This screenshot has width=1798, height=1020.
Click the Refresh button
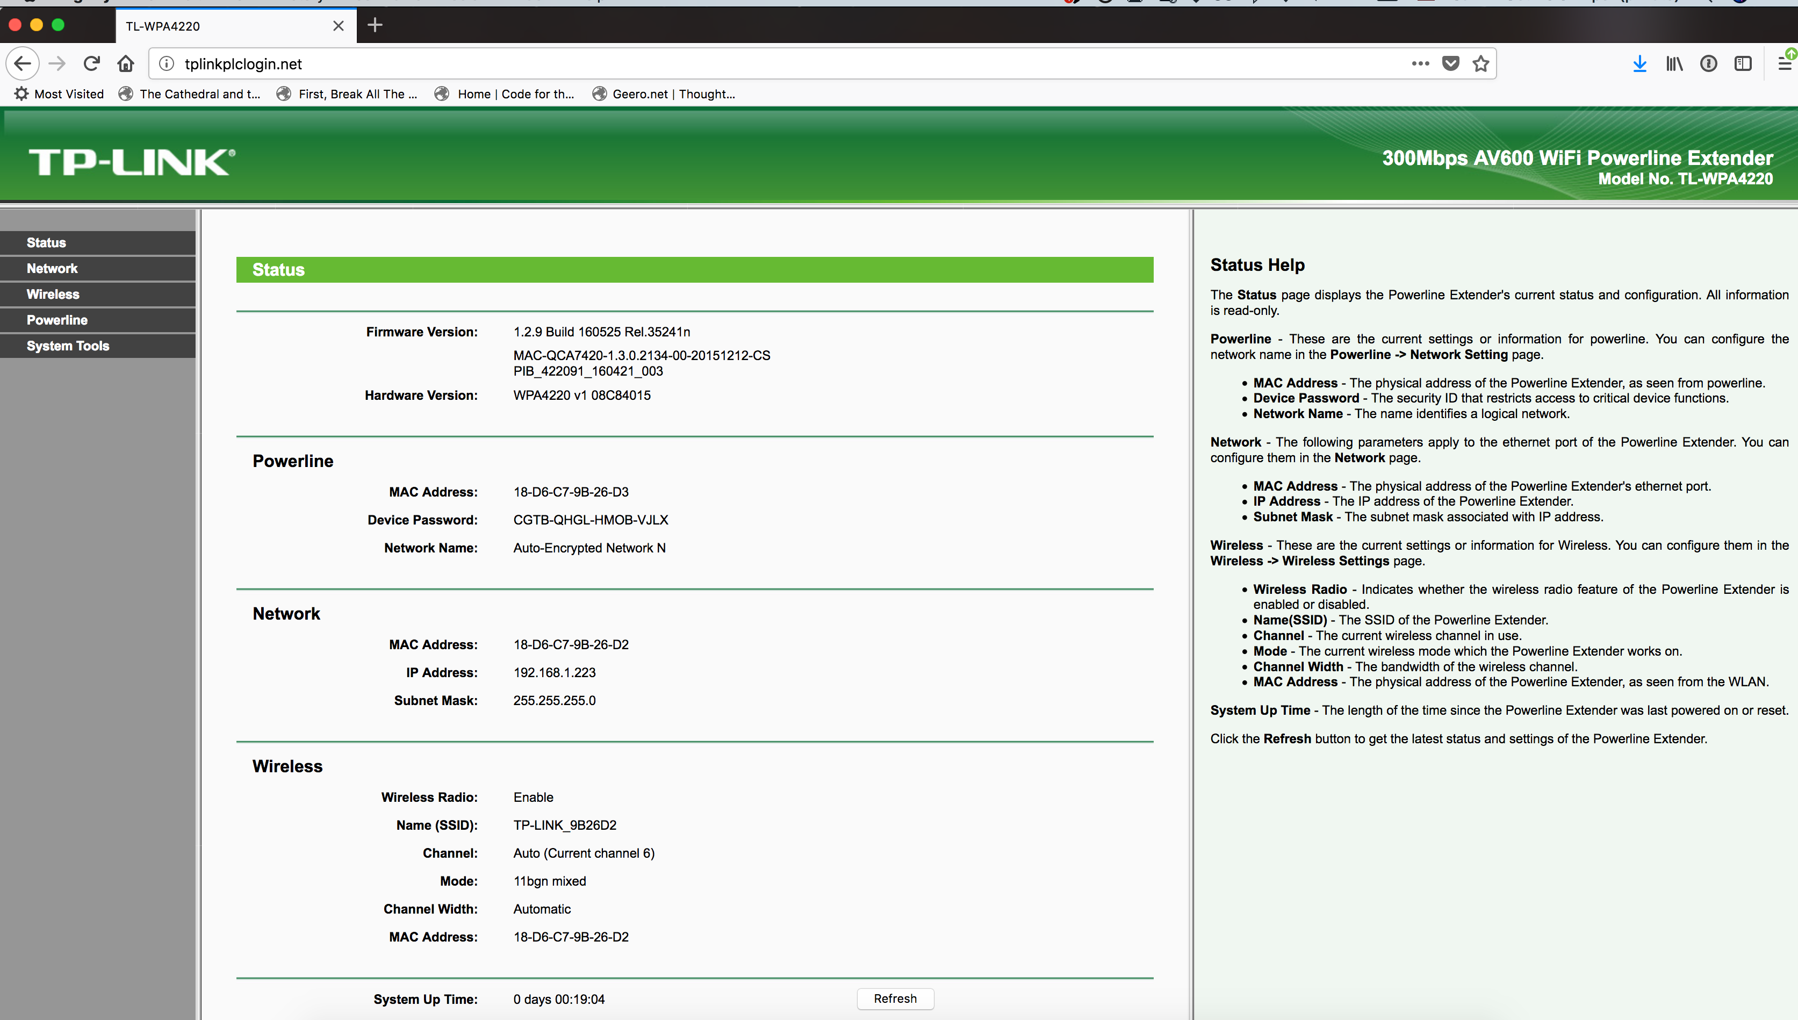[895, 999]
